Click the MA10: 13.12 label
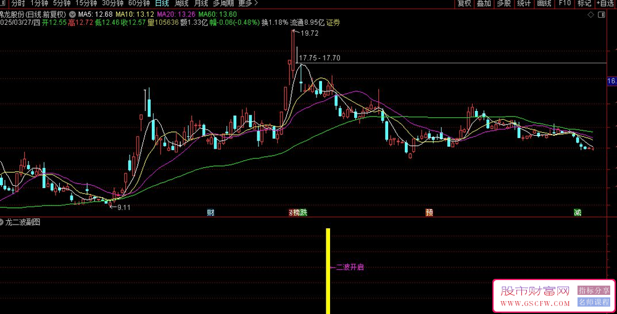 click(135, 14)
